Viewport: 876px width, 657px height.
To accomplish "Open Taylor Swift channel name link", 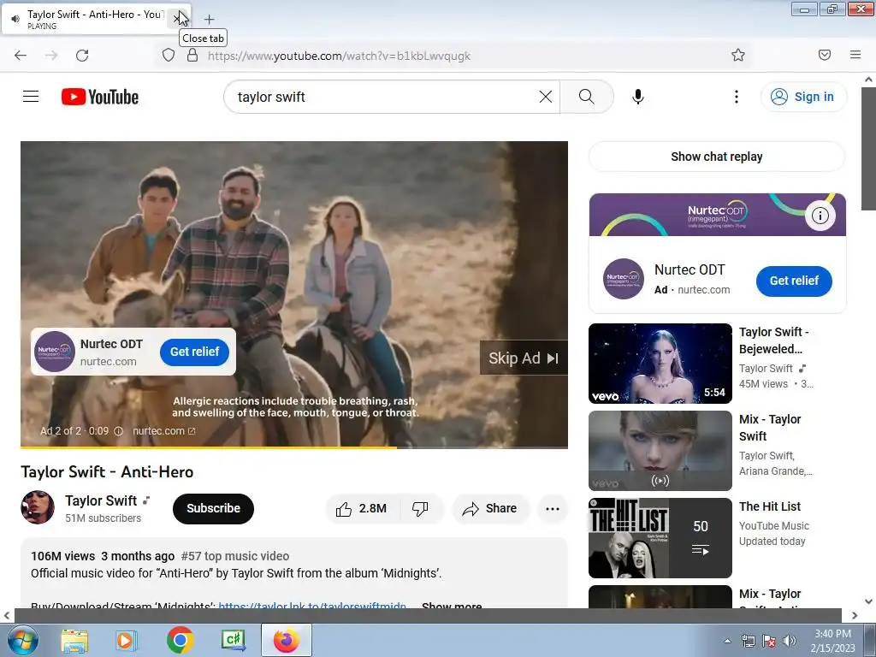I will [x=101, y=500].
